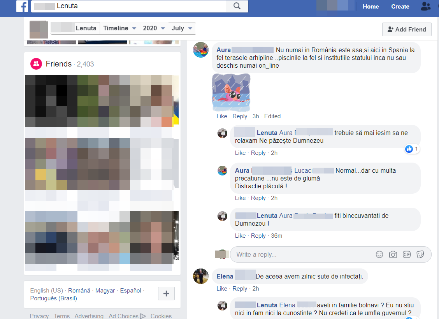Open the 2020 year dropdown
The width and height of the screenshot is (439, 319).
pyautogui.click(x=154, y=28)
